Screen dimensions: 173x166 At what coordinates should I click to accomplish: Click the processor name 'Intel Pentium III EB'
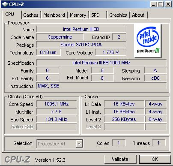pyautogui.click(x=81, y=29)
